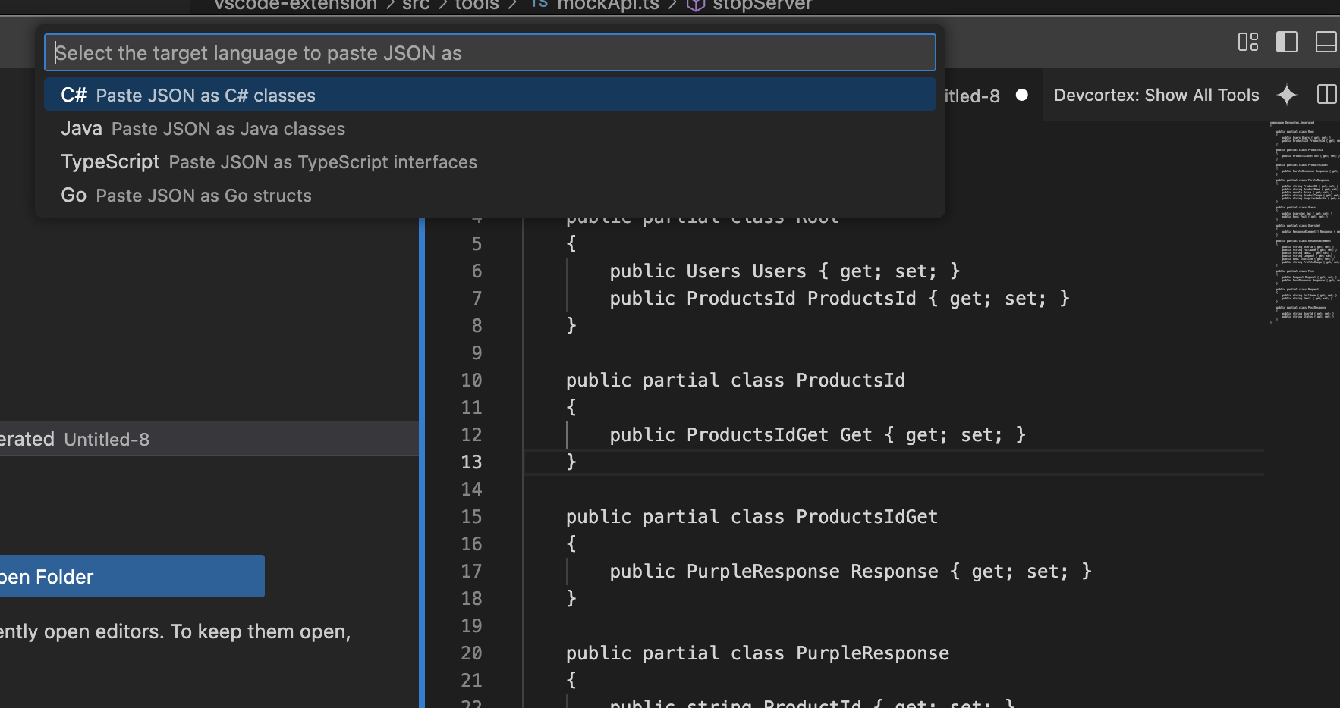Click the mockApi.ts breadcrumb
Image resolution: width=1340 pixels, height=708 pixels.
(x=596, y=5)
